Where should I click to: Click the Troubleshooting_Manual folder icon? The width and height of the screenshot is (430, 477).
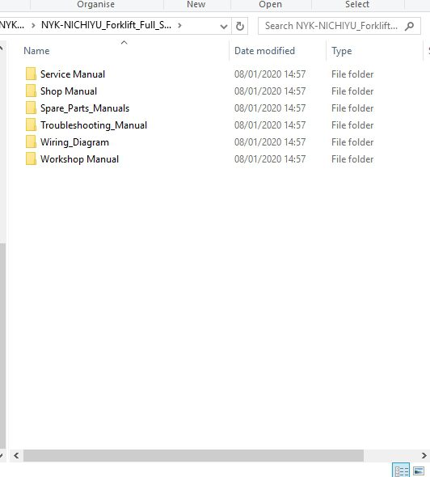pyautogui.click(x=31, y=125)
